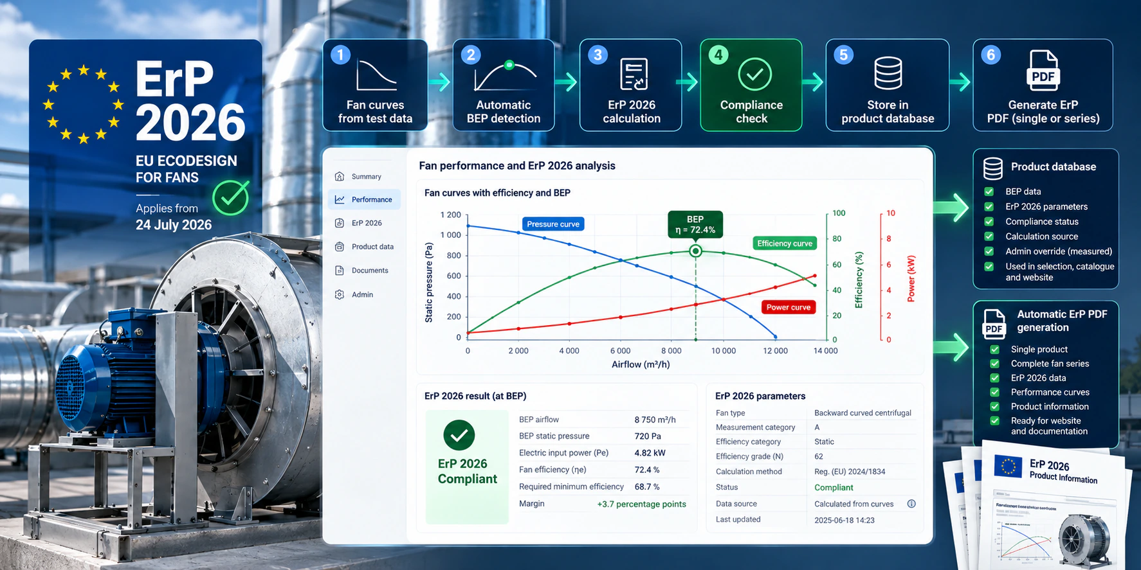
Task: Toggle the Product information checkbox
Action: coord(994,407)
